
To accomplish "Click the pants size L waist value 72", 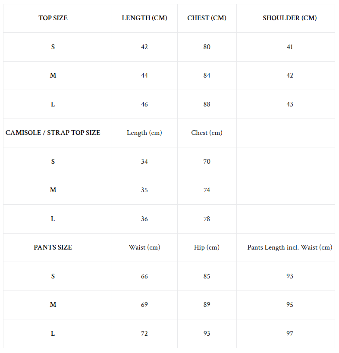I will (144, 334).
